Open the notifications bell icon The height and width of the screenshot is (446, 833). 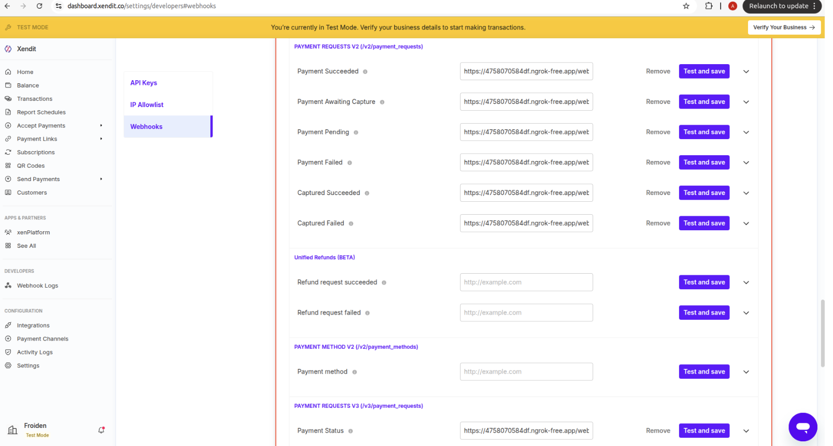click(102, 430)
